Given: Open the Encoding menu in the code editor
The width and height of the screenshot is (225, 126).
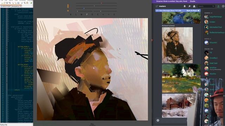Looking at the screenshot, I should [22, 1].
